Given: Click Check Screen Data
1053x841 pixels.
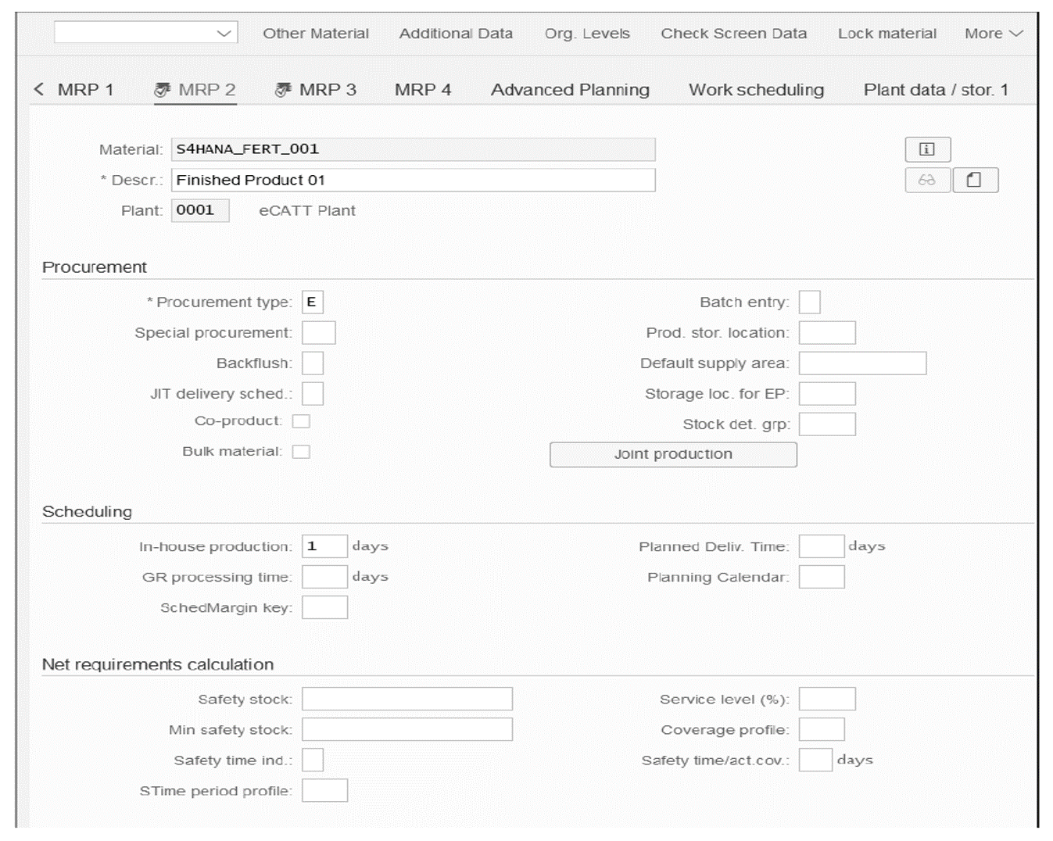Looking at the screenshot, I should coord(733,33).
